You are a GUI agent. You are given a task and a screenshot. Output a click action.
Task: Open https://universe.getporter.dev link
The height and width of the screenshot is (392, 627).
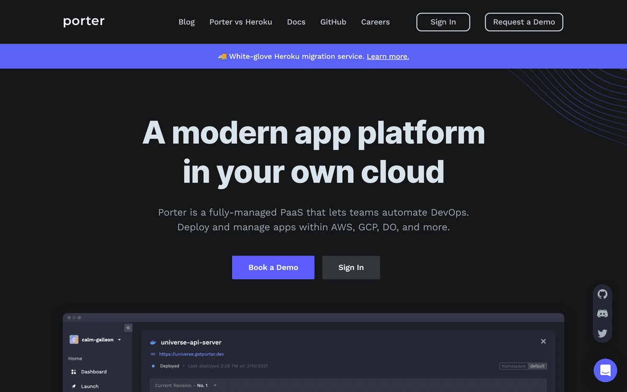click(x=192, y=354)
